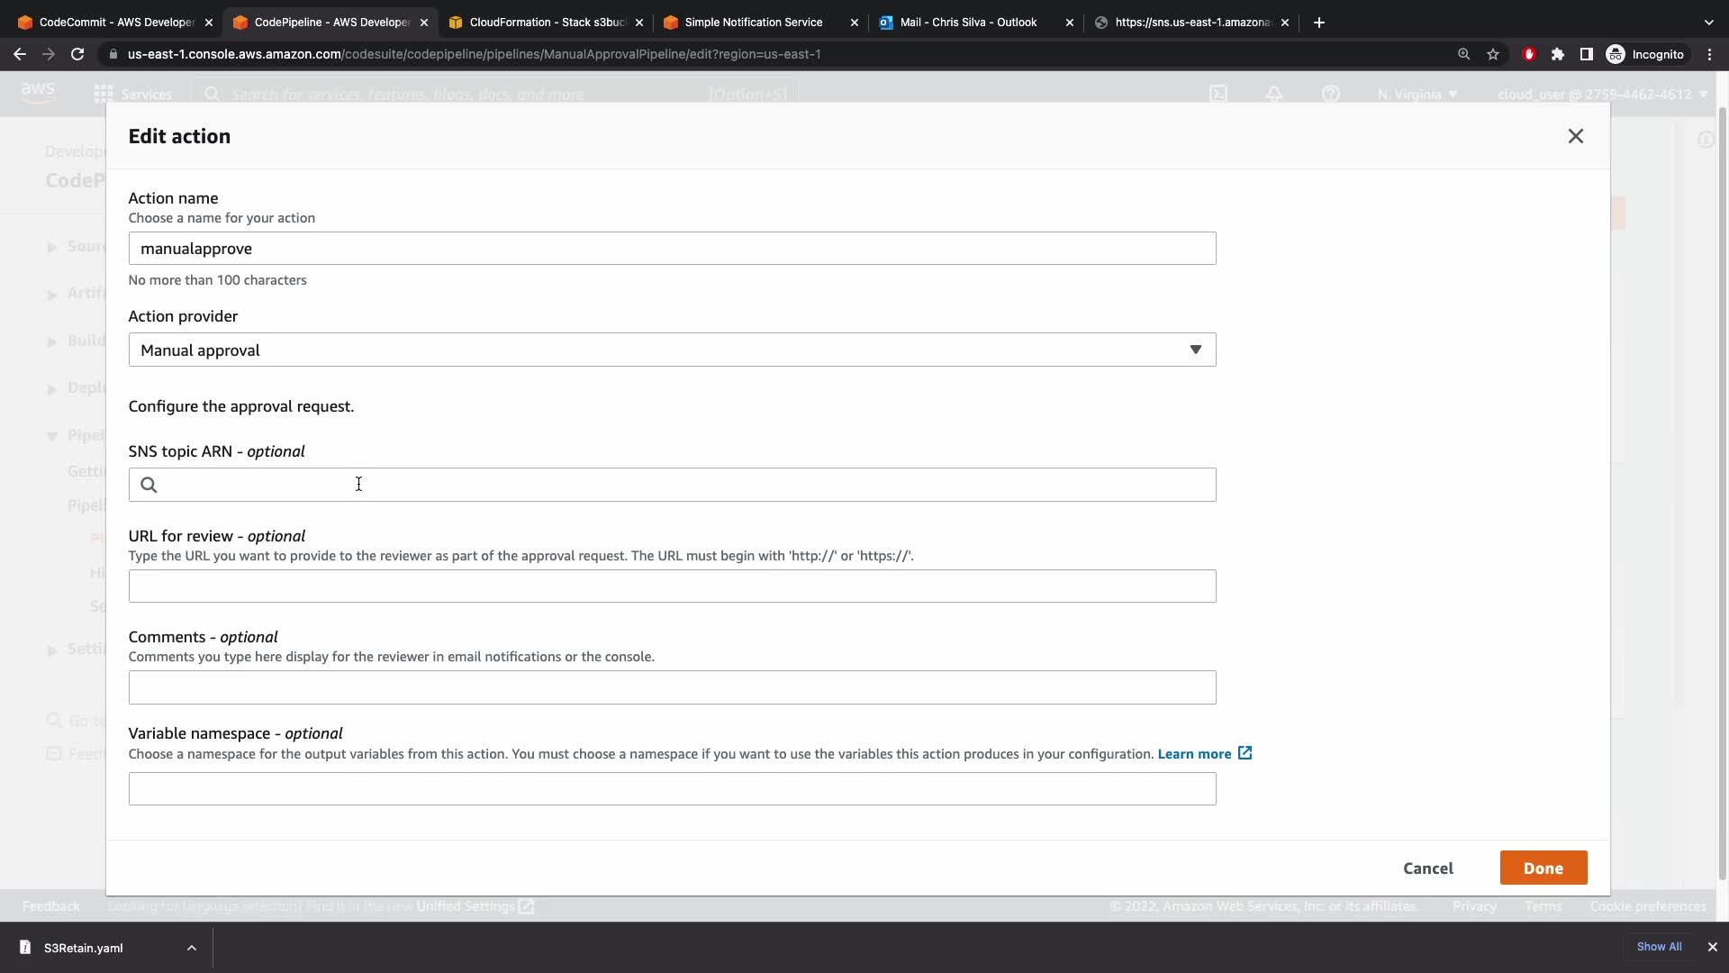This screenshot has width=1729, height=973.
Task: Open the Learn more link
Action: [x=1194, y=754]
